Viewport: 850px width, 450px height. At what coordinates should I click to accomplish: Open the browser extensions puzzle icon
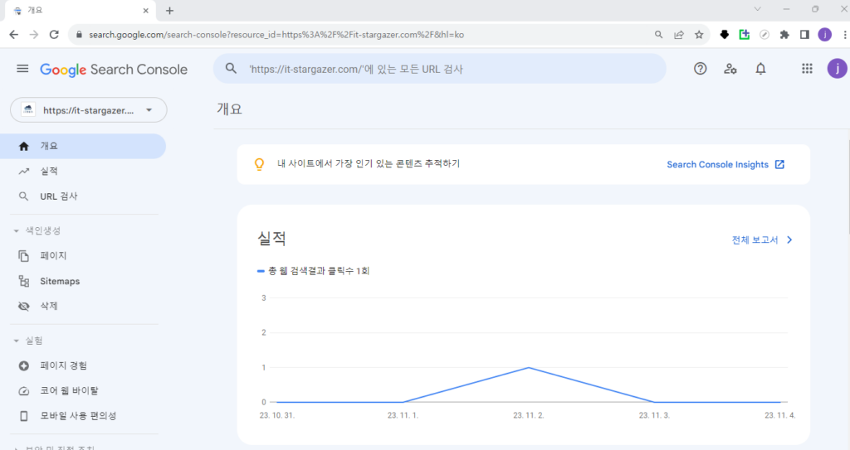pos(784,35)
